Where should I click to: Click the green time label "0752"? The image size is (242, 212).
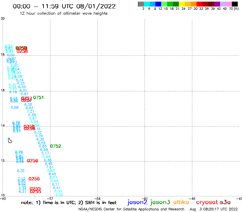tap(56, 146)
